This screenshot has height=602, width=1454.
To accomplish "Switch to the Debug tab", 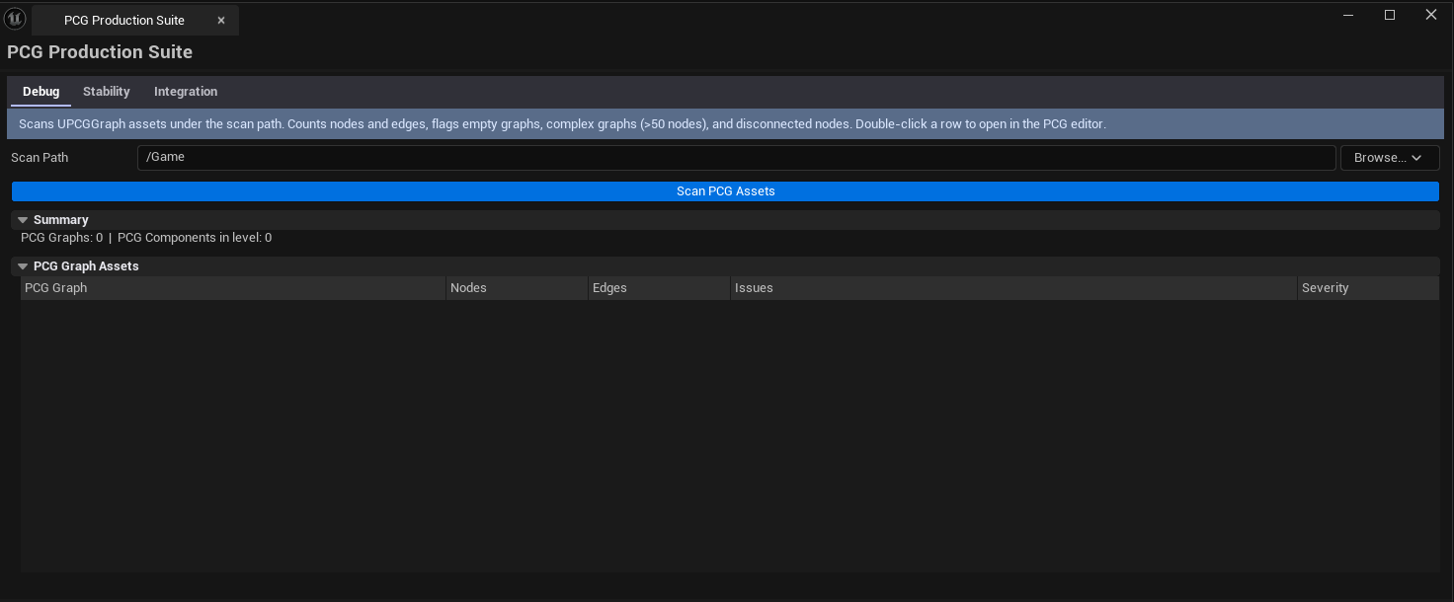I will [x=41, y=92].
